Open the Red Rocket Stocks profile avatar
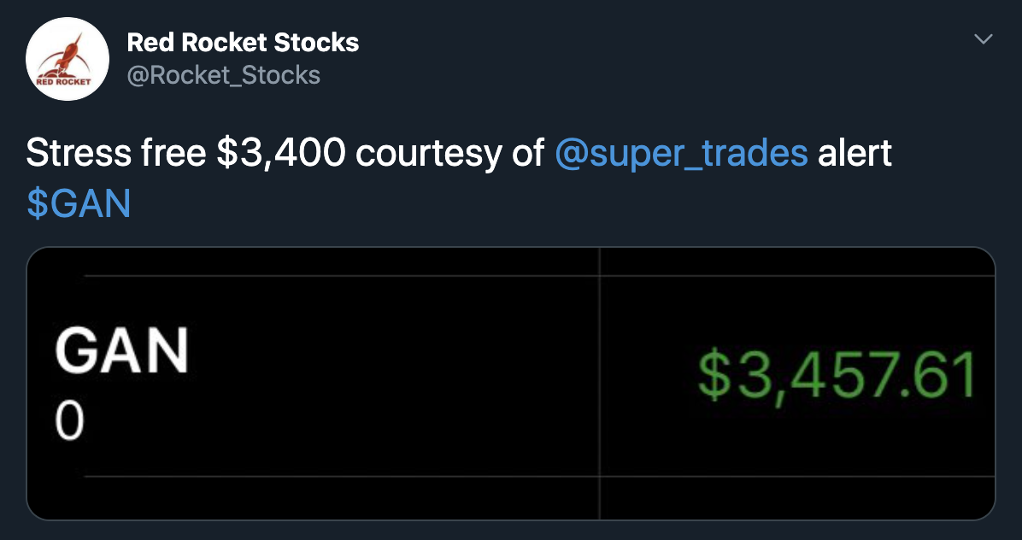The image size is (1022, 540). [67, 59]
